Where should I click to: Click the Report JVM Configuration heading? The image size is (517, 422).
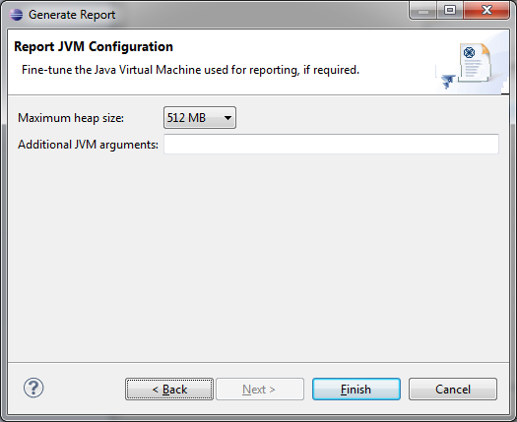click(94, 47)
